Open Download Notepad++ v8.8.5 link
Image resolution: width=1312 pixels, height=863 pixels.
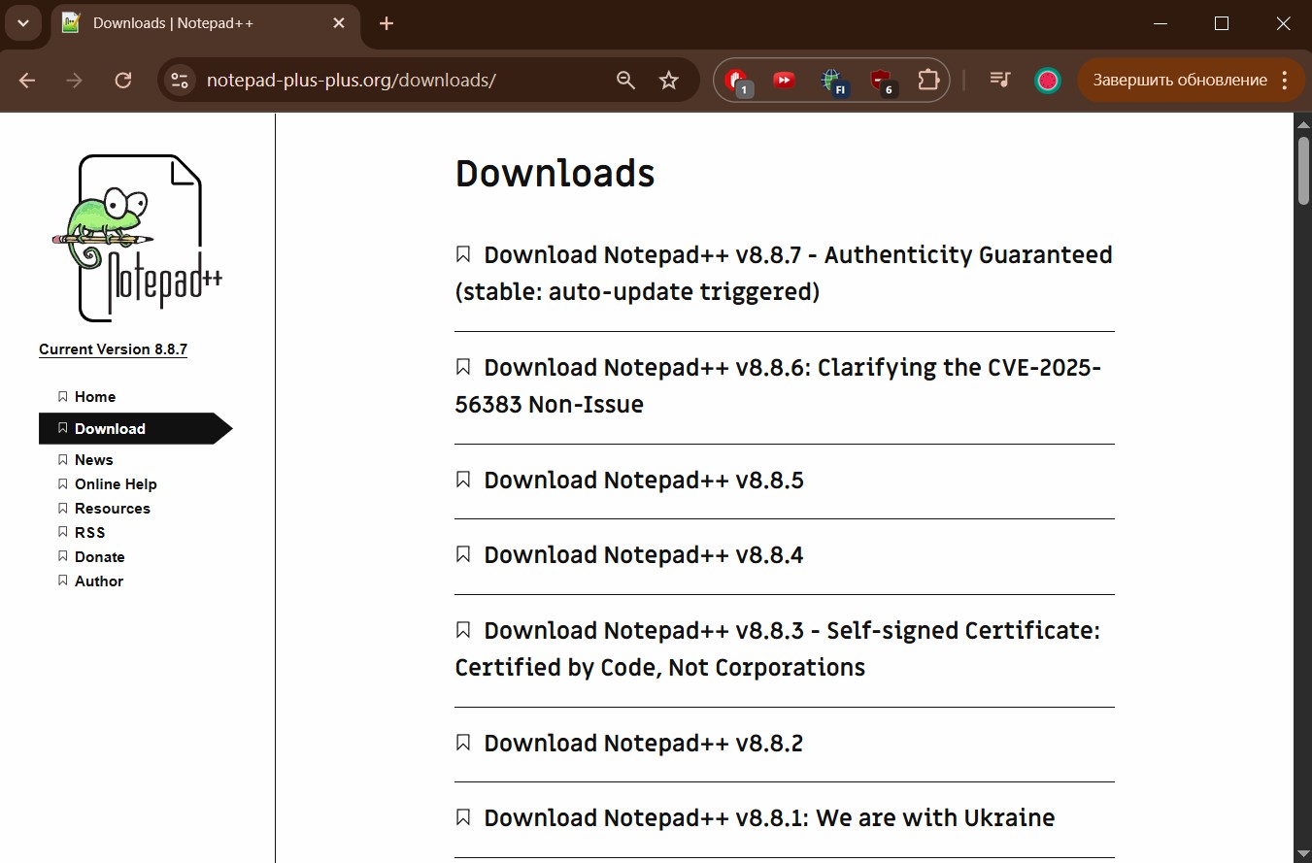644,481
